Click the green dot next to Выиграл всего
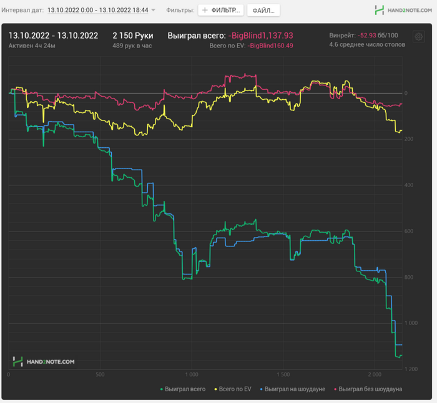 [161, 389]
